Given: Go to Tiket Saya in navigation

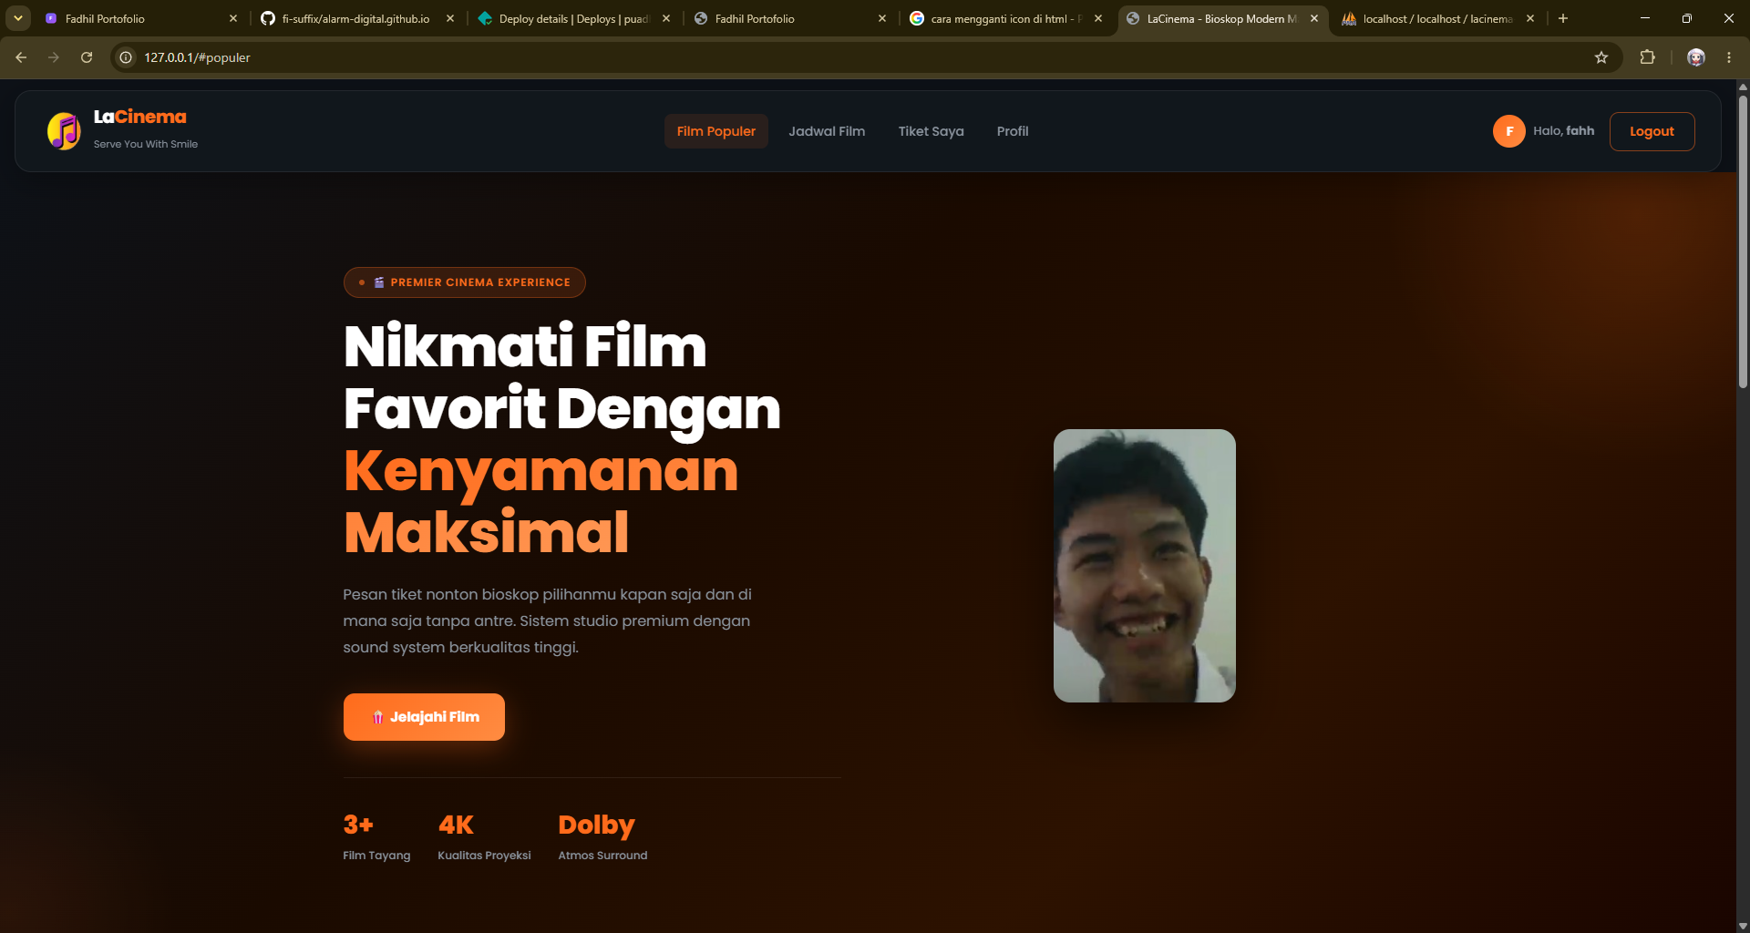Looking at the screenshot, I should (931, 131).
